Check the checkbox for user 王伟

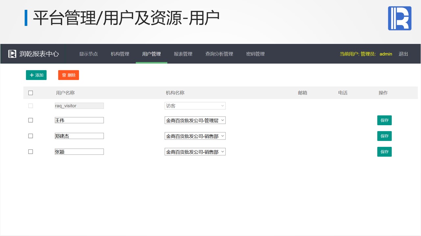31,120
